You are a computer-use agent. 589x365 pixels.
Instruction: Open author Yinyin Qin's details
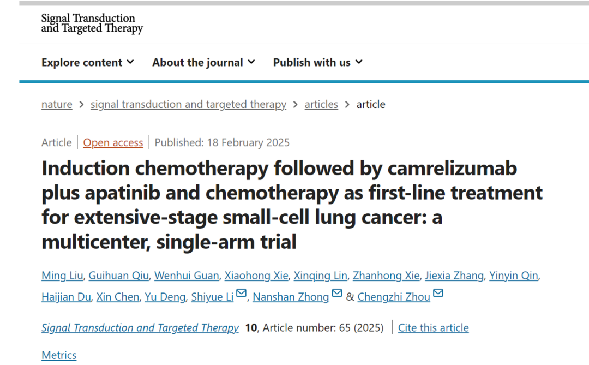[513, 276]
